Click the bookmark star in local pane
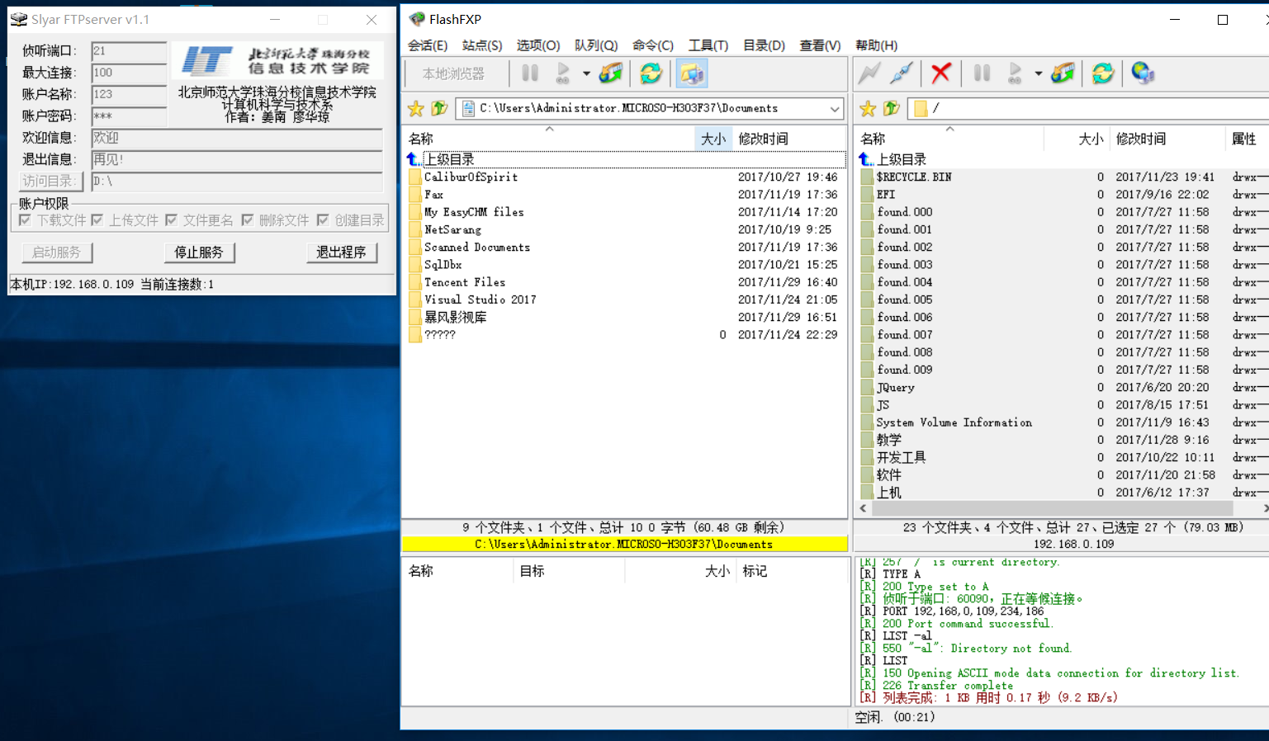1269x741 pixels. click(416, 108)
